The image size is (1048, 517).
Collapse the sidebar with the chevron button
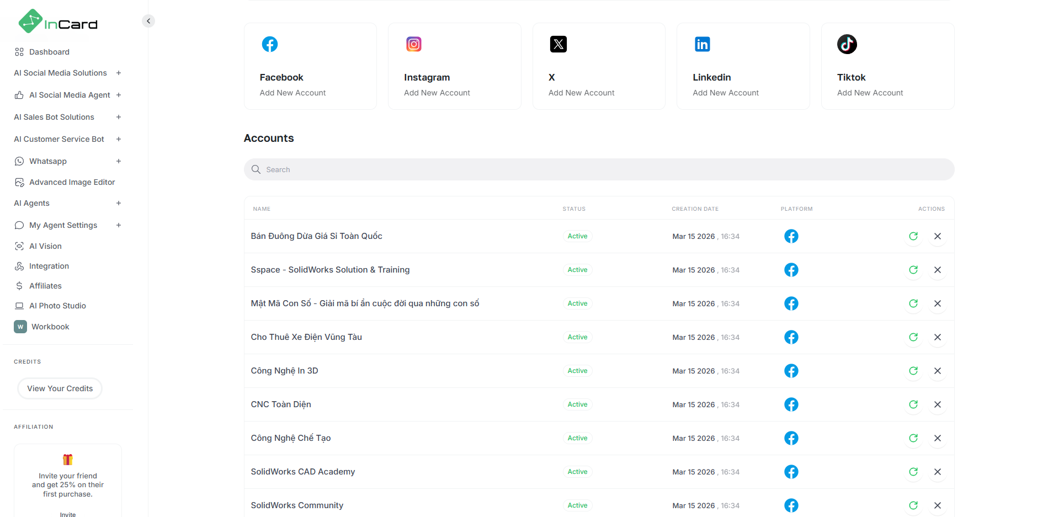point(148,21)
